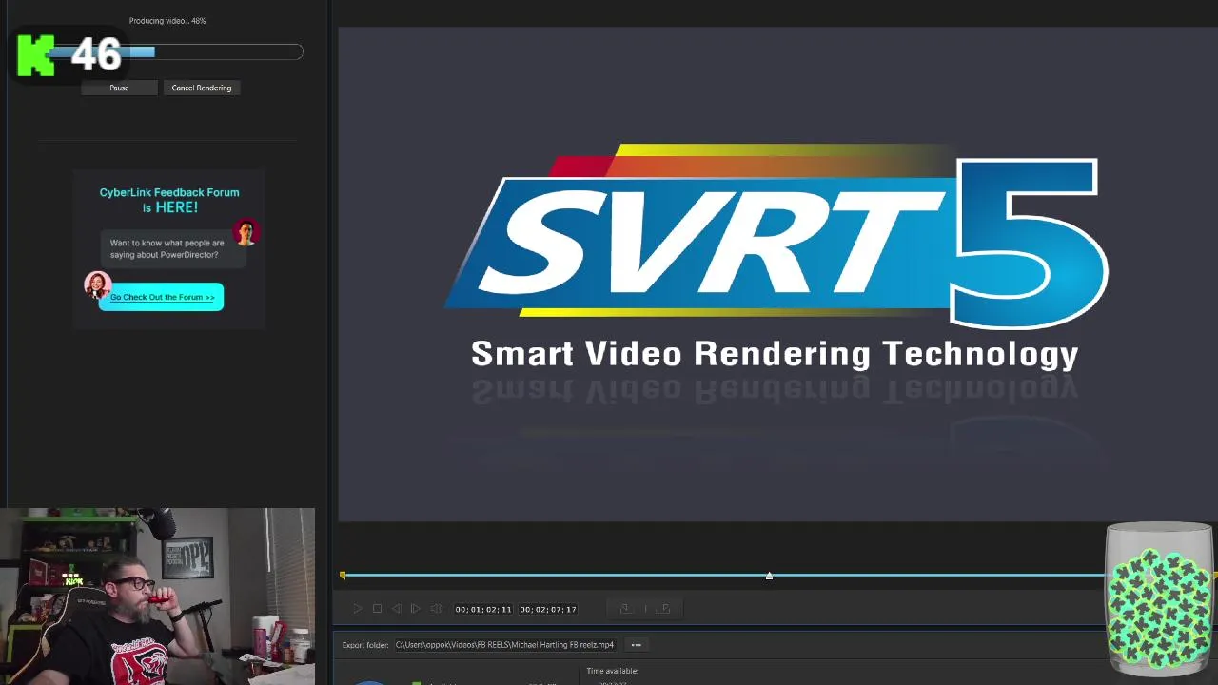The height and width of the screenshot is (685, 1218).
Task: Click the export folder path field
Action: point(506,645)
